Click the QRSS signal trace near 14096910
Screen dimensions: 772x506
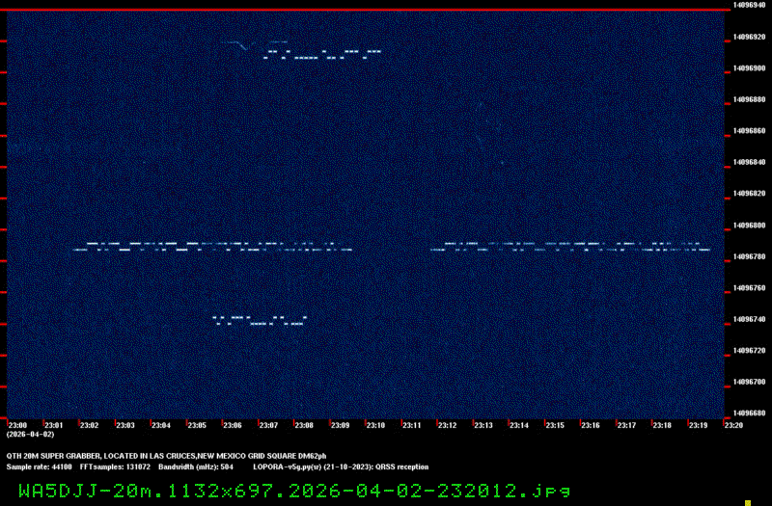coord(322,54)
